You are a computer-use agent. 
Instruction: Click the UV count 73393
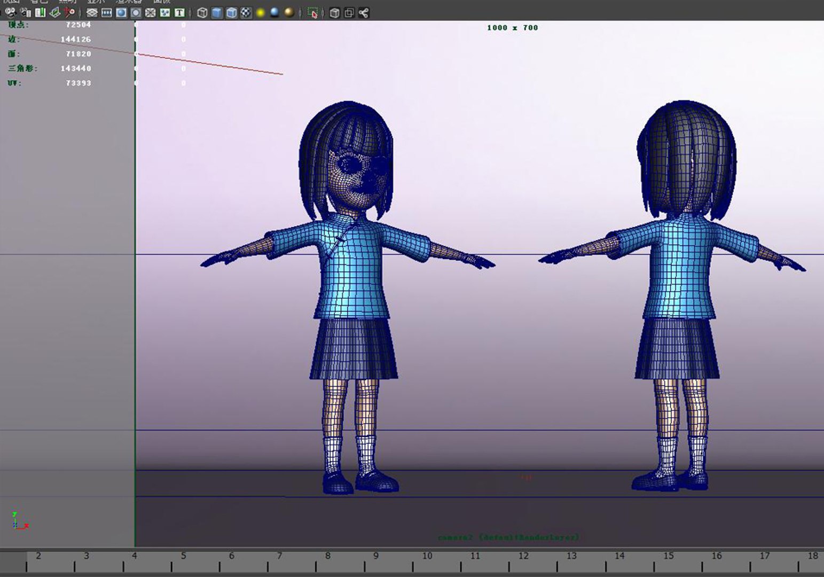[x=79, y=83]
